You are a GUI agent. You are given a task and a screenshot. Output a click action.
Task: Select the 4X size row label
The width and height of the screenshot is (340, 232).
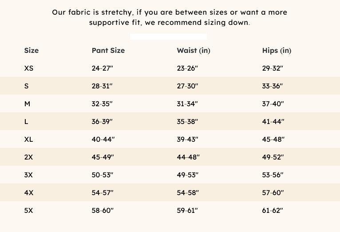point(29,193)
